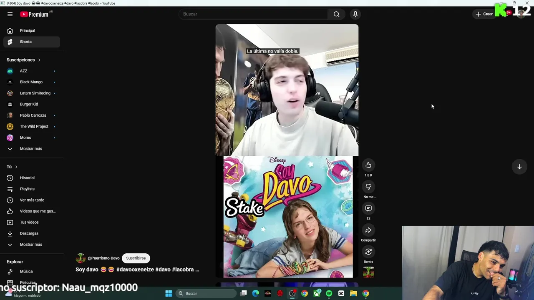Click the #lacobra hashtag
Image resolution: width=534 pixels, height=300 pixels.
tap(183, 270)
